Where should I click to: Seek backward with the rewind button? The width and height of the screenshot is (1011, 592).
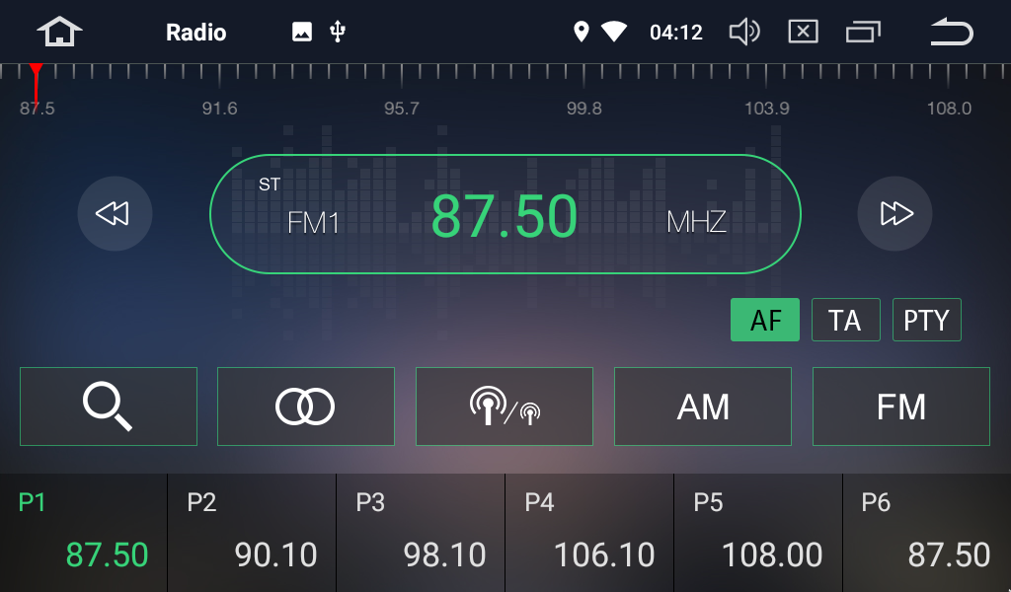[x=115, y=213]
